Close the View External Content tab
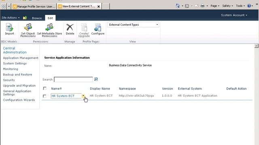This screenshot has height=145, width=259. (99, 6)
